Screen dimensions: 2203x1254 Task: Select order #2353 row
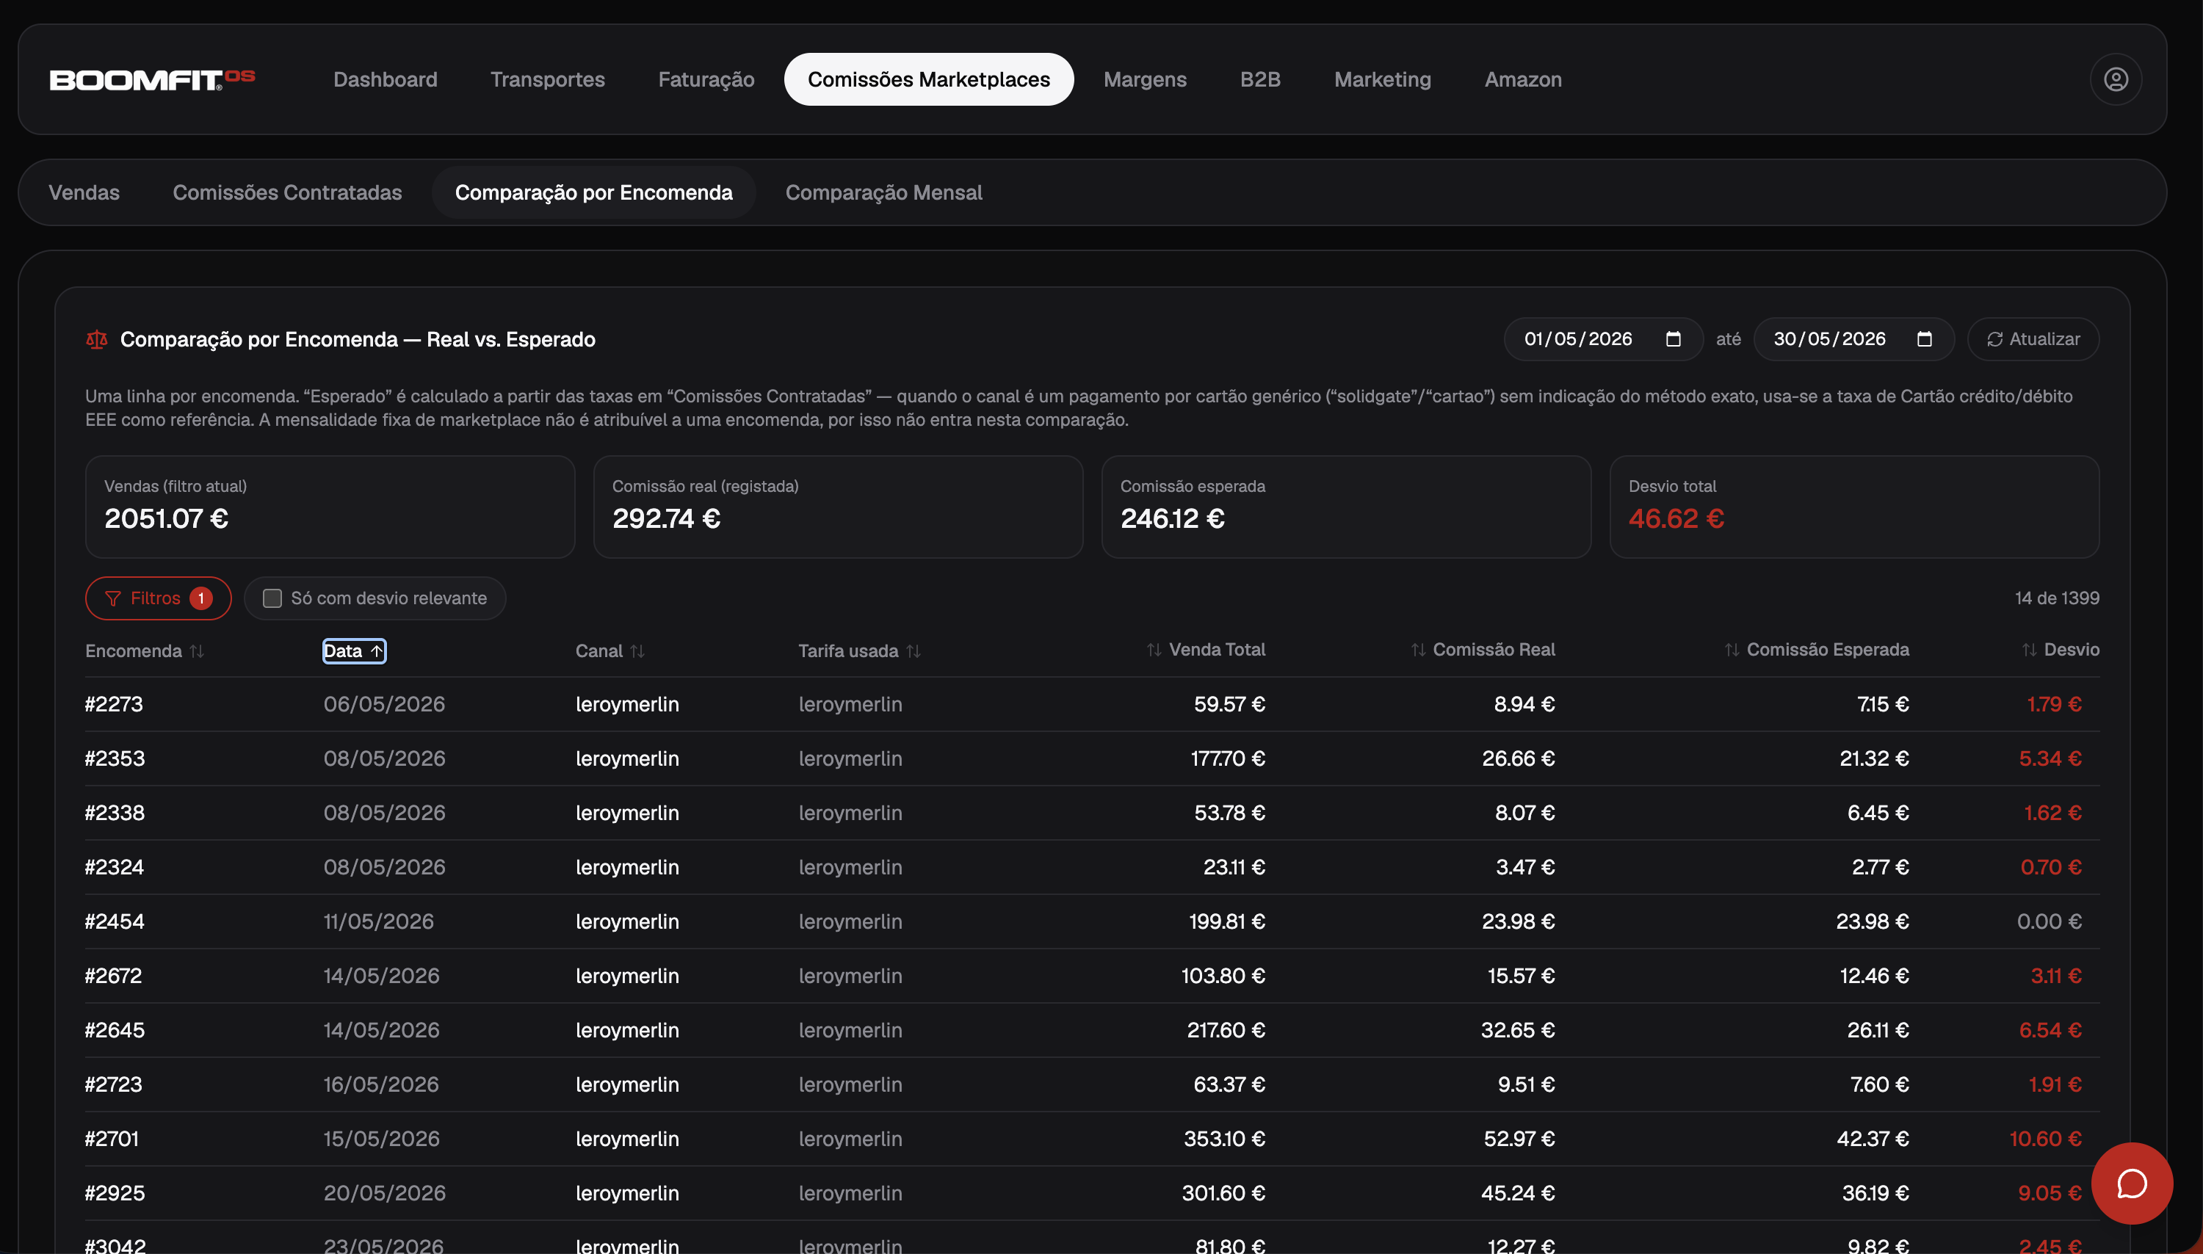click(1092, 758)
